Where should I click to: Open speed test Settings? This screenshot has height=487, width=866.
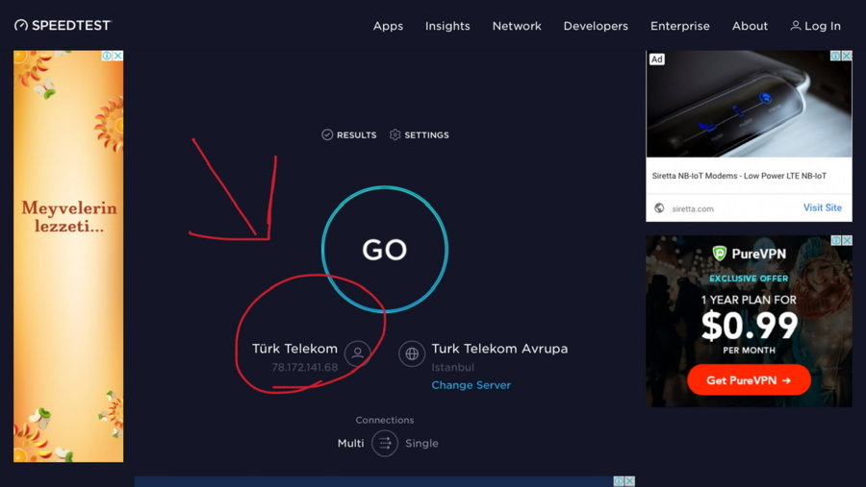coord(420,134)
